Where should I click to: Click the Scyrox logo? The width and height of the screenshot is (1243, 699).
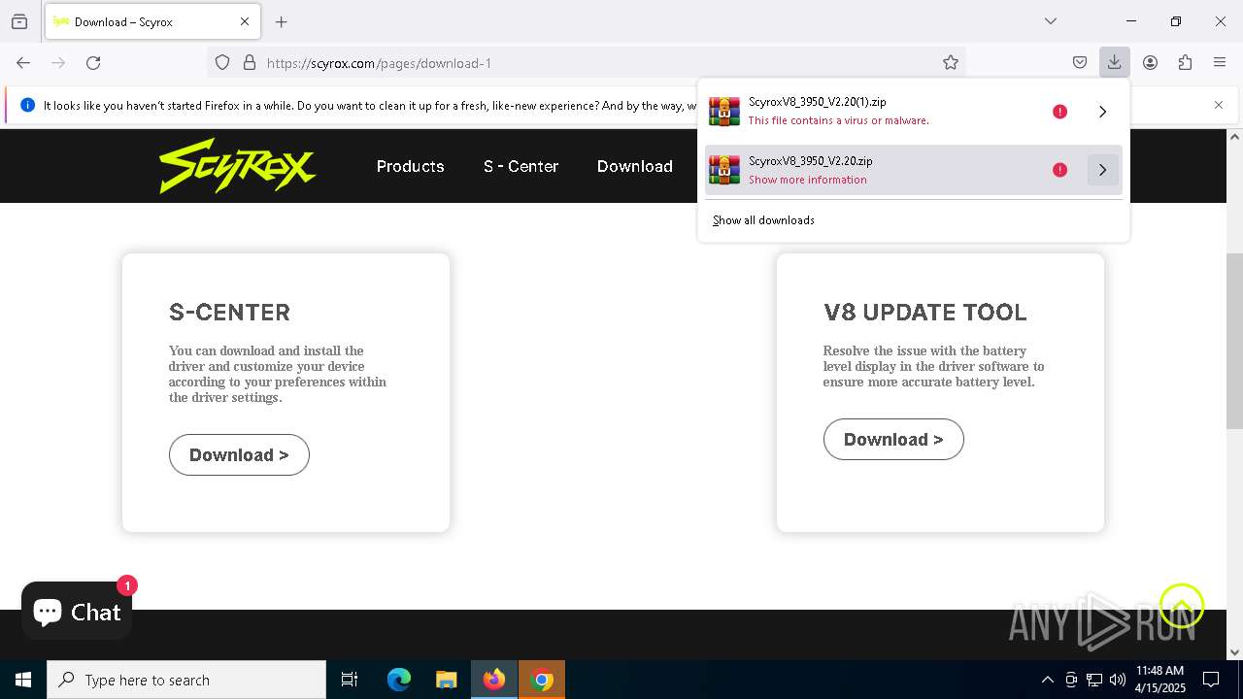[238, 166]
